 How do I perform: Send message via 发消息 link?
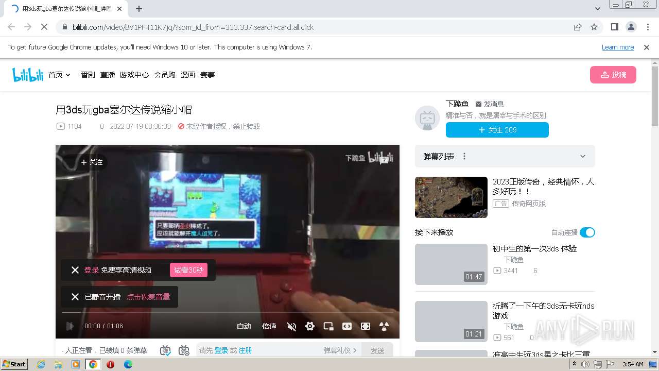pyautogui.click(x=490, y=104)
